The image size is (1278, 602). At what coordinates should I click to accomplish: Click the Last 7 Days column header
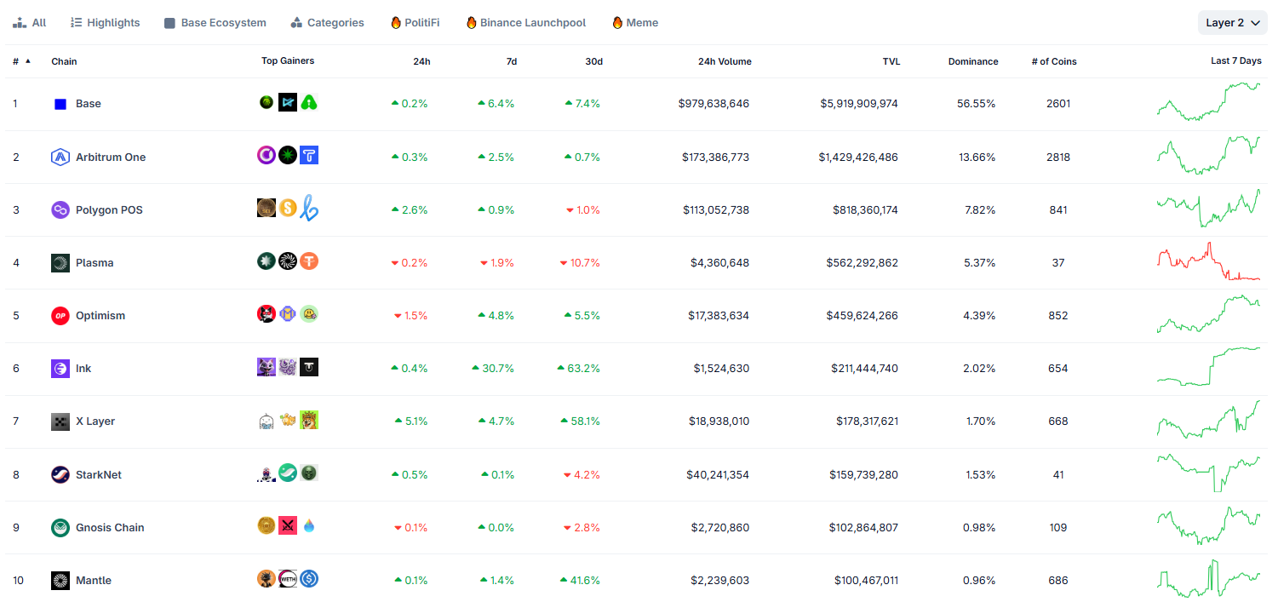tap(1236, 61)
